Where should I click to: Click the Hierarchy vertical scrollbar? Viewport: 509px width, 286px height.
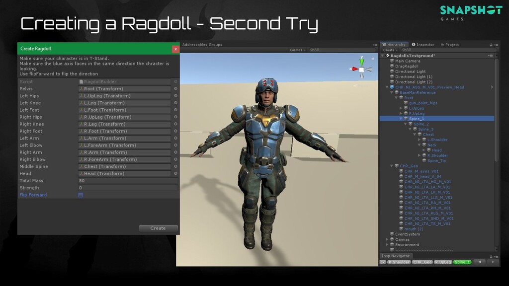coord(496,110)
